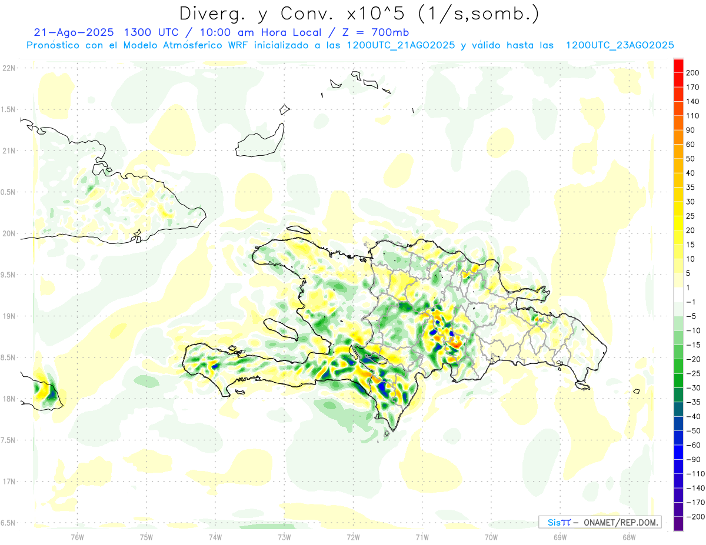706x545 pixels.
Task: Click the colorbar value 60
Action: [691, 145]
